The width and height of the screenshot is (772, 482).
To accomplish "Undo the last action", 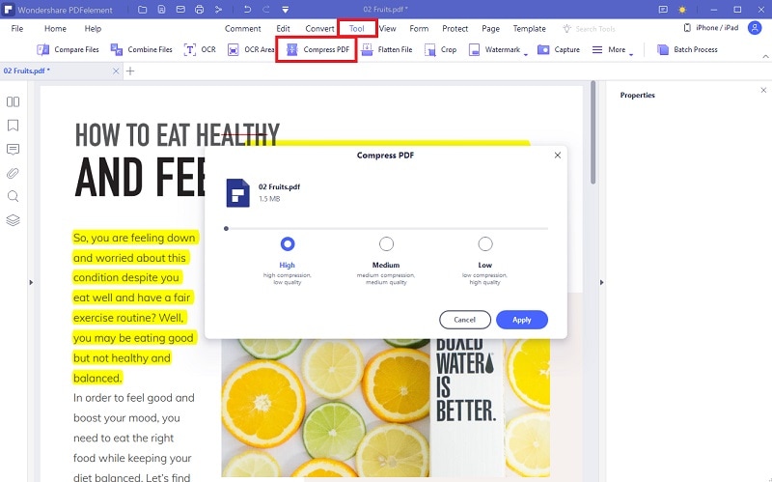I will pyautogui.click(x=247, y=10).
